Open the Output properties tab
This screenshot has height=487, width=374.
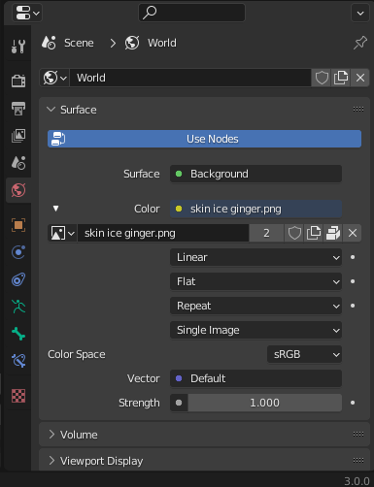coord(18,109)
